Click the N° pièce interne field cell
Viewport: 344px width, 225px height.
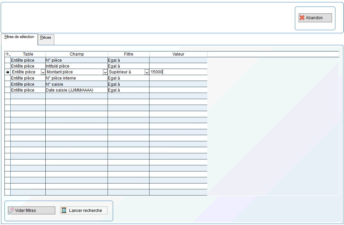[x=76, y=78]
